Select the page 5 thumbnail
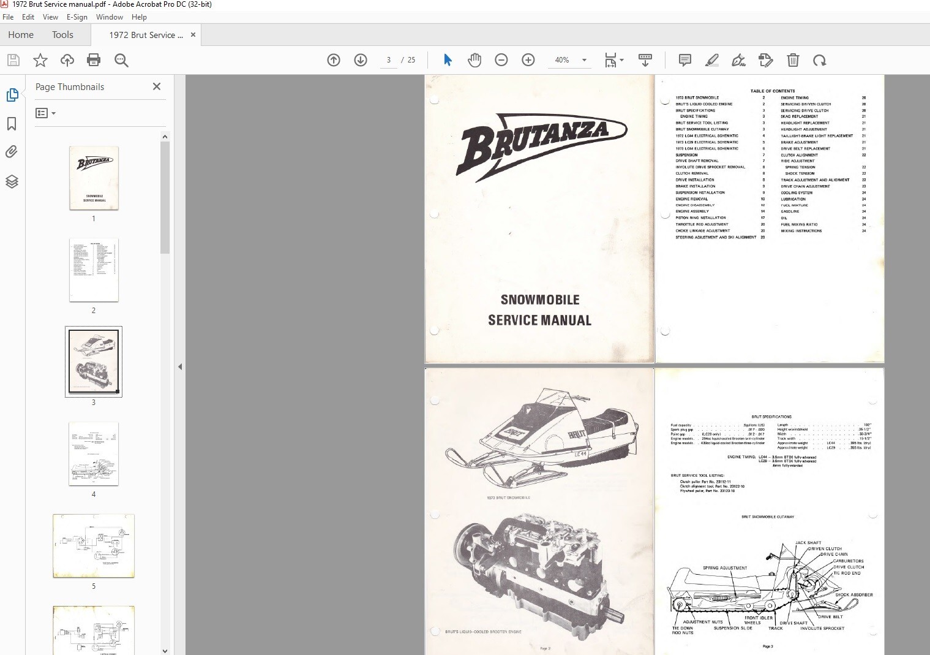 point(93,545)
